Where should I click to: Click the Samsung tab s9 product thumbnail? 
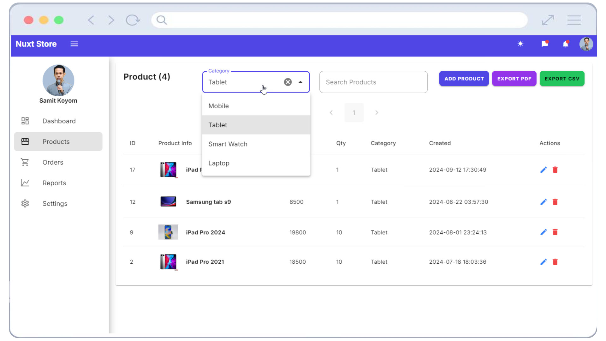pyautogui.click(x=168, y=201)
